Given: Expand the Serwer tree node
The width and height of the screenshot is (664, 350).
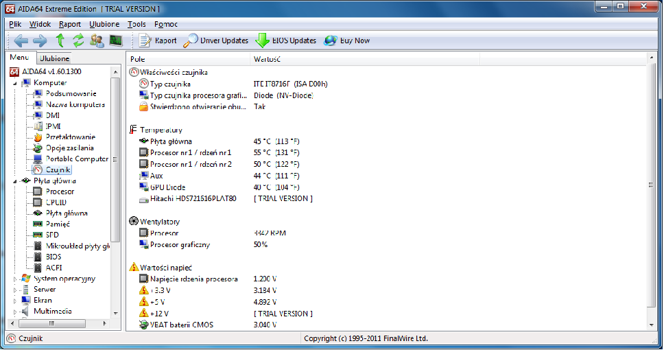Looking at the screenshot, I should click(15, 290).
